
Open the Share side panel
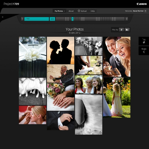144,51
